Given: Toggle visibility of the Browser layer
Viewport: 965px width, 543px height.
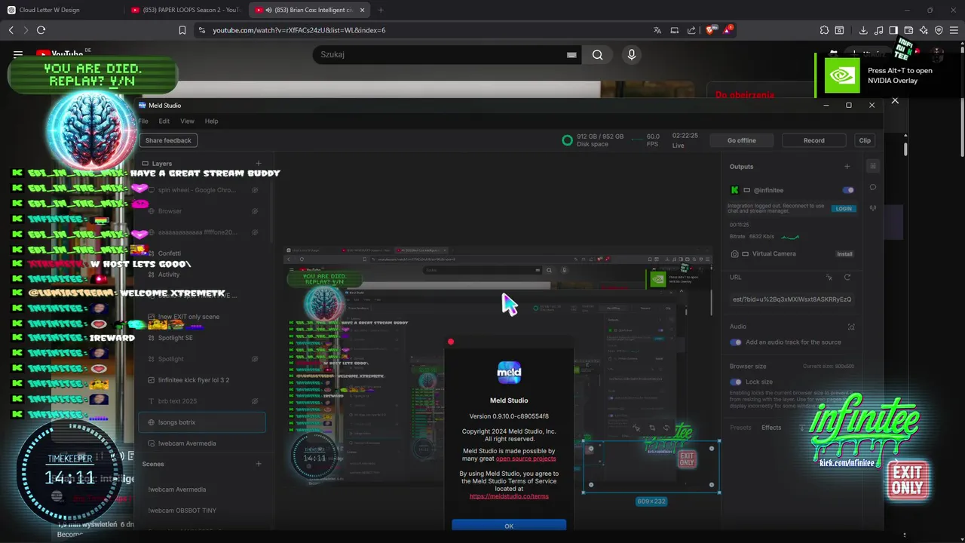Looking at the screenshot, I should coord(255,211).
